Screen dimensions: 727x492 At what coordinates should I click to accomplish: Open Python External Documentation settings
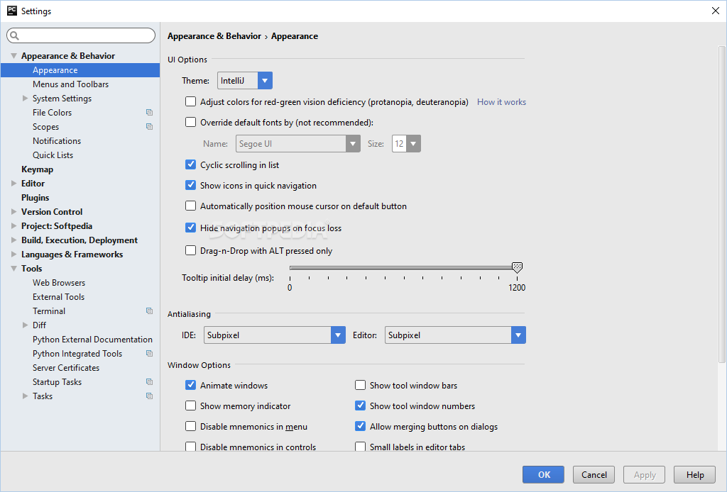pyautogui.click(x=92, y=340)
